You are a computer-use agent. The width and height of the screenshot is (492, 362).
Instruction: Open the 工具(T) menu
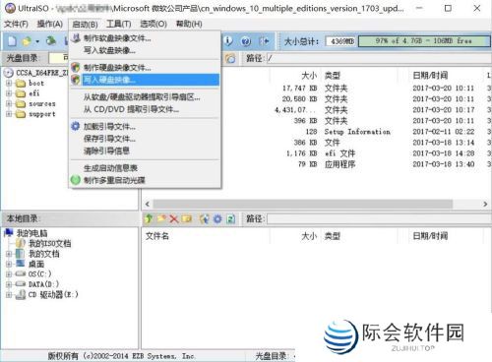pyautogui.click(x=119, y=24)
